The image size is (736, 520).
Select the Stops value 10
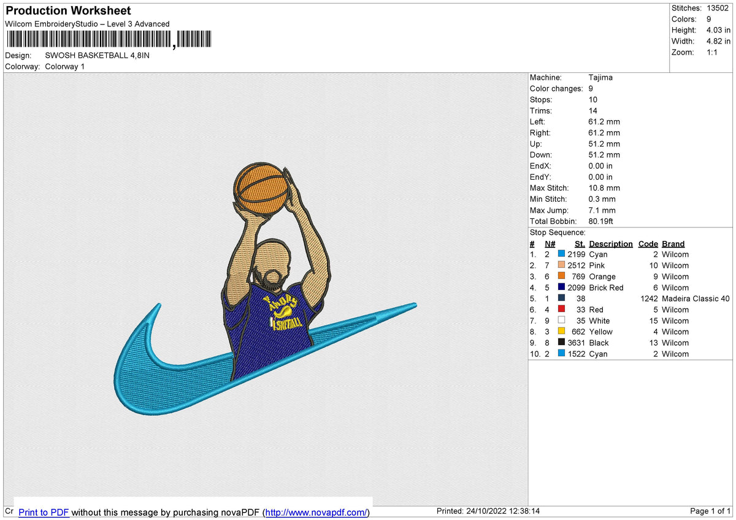(592, 99)
